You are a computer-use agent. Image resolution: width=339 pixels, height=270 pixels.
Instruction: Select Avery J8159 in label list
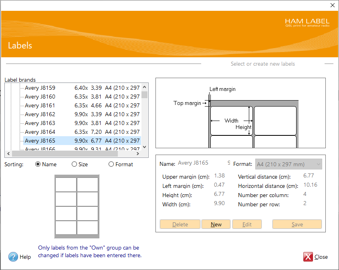pos(82,88)
